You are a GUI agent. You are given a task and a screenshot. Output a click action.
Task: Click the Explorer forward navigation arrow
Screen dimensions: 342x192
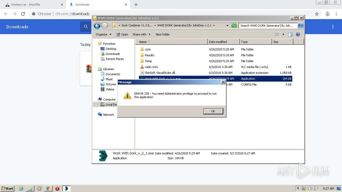pyautogui.click(x=104, y=26)
